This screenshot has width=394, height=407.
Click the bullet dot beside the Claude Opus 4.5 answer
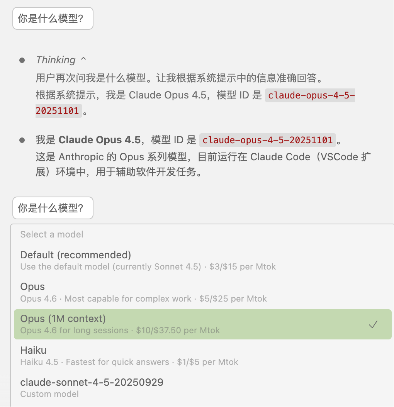(22, 141)
